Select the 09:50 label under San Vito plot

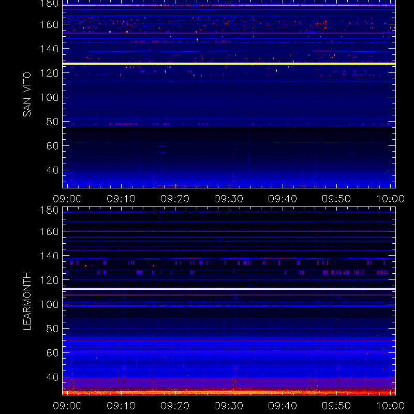coord(336,199)
